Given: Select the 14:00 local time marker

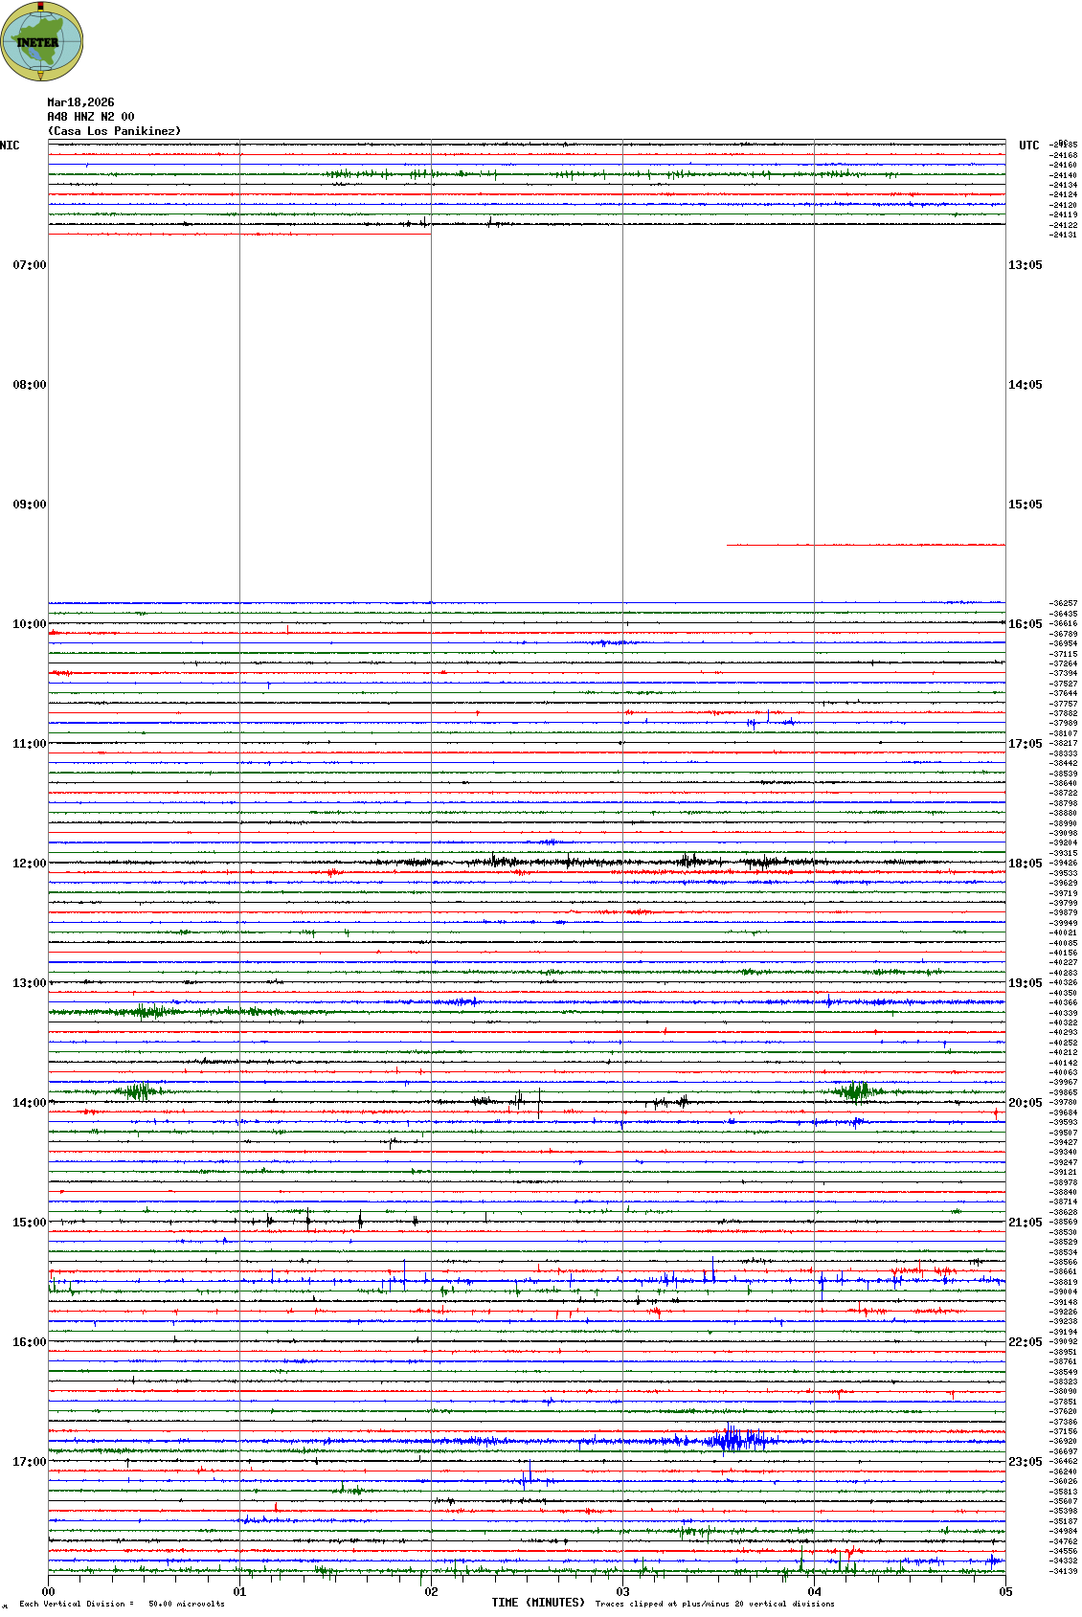Looking at the screenshot, I should 29,1103.
